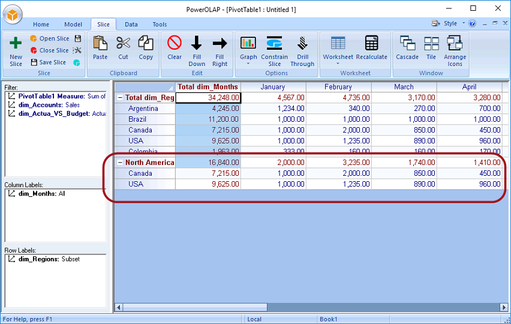
Task: Select dim_Actua_VS_Budget filter item
Action: [57, 114]
